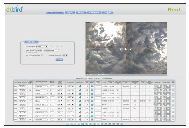This screenshot has width=189, height=128.
Task: Play video for the Medium size flight row
Action: (x=159, y=105)
